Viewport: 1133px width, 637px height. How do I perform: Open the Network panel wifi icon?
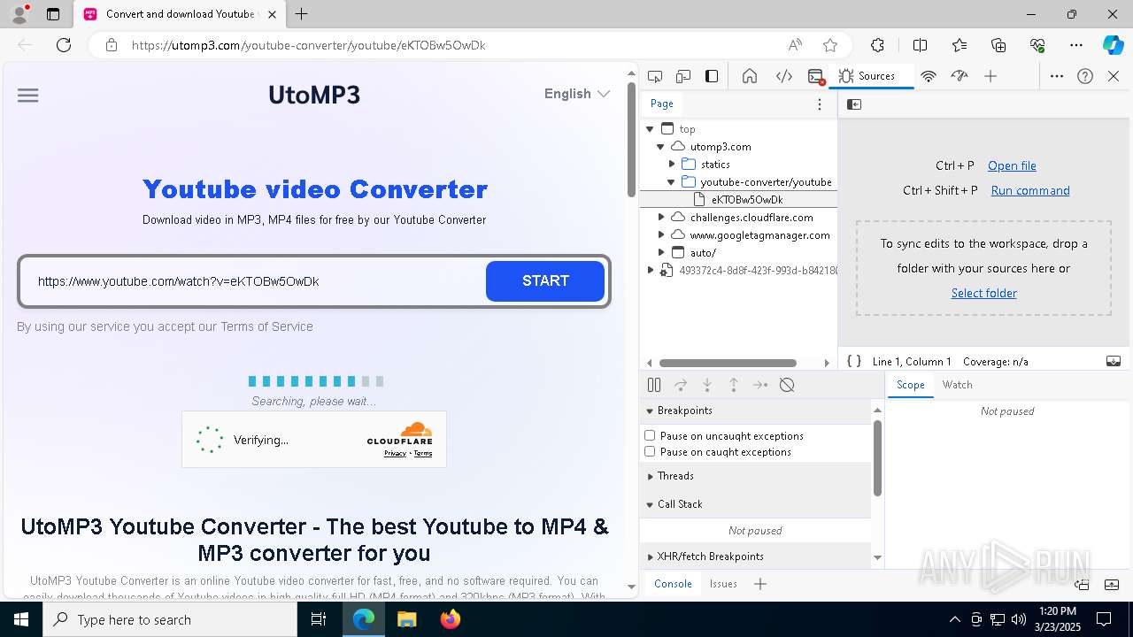(x=929, y=76)
